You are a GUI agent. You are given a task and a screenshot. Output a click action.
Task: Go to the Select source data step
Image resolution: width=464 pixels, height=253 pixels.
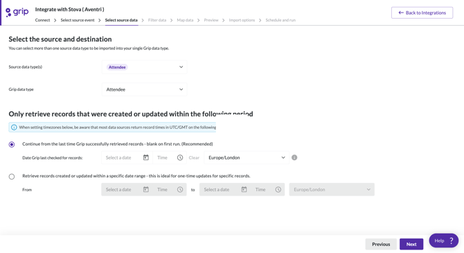(x=121, y=20)
